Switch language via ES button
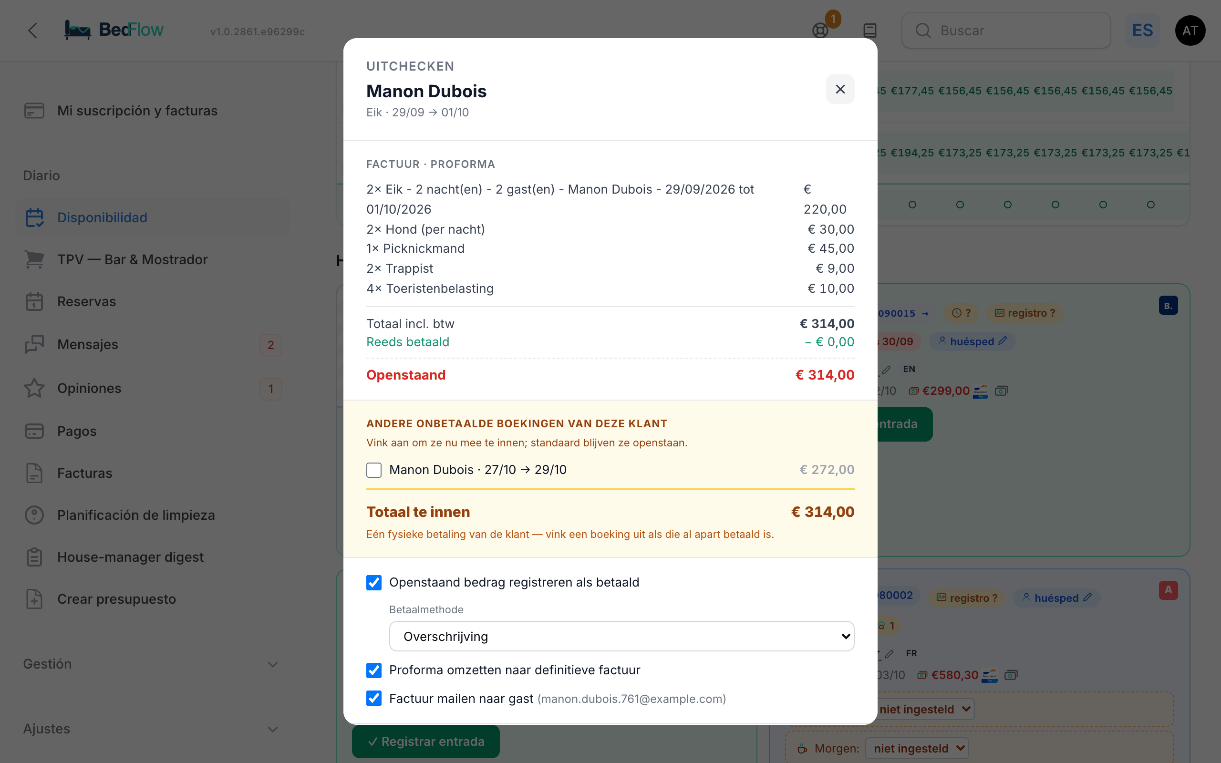The width and height of the screenshot is (1221, 763). point(1143,31)
